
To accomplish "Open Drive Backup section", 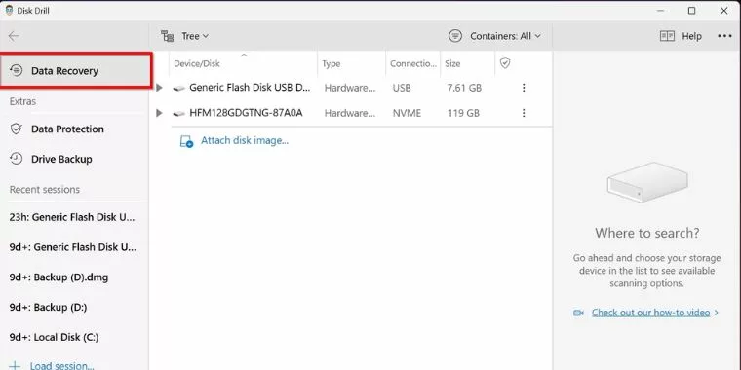I will pyautogui.click(x=74, y=159).
